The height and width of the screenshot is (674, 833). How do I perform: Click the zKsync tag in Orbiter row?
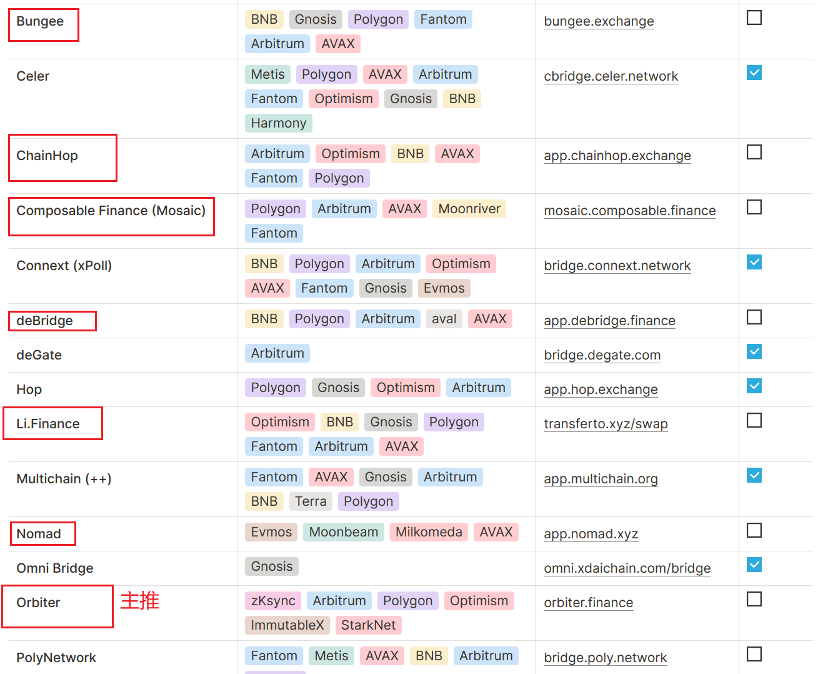coord(272,601)
